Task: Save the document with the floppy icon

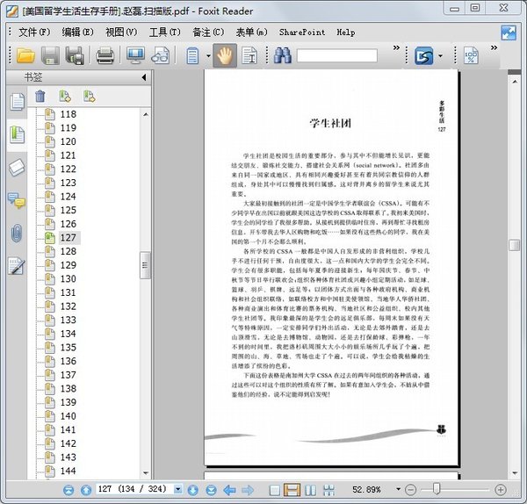Action: pos(50,55)
